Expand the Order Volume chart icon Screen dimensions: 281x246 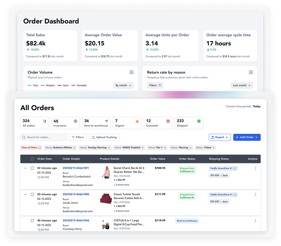(131, 72)
